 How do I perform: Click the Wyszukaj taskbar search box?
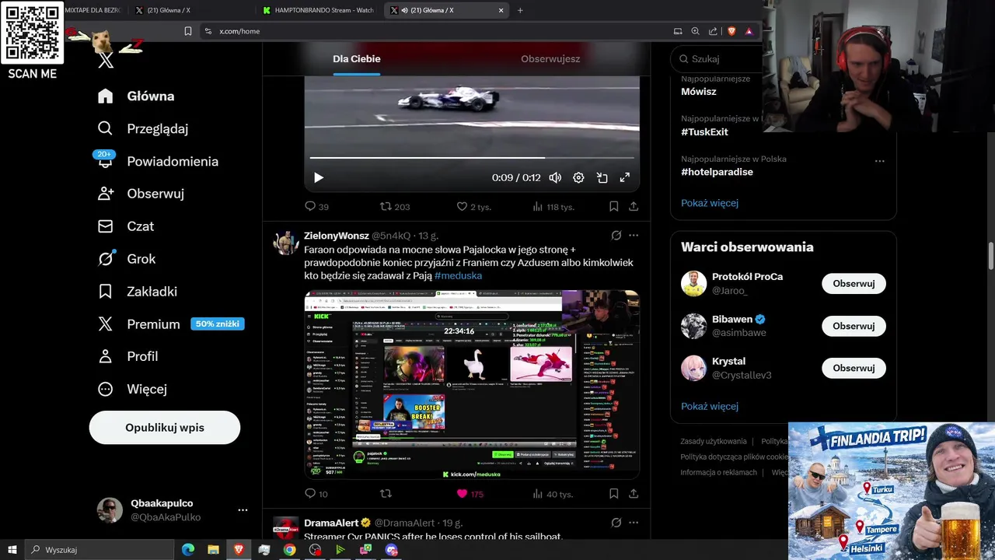tap(100, 550)
